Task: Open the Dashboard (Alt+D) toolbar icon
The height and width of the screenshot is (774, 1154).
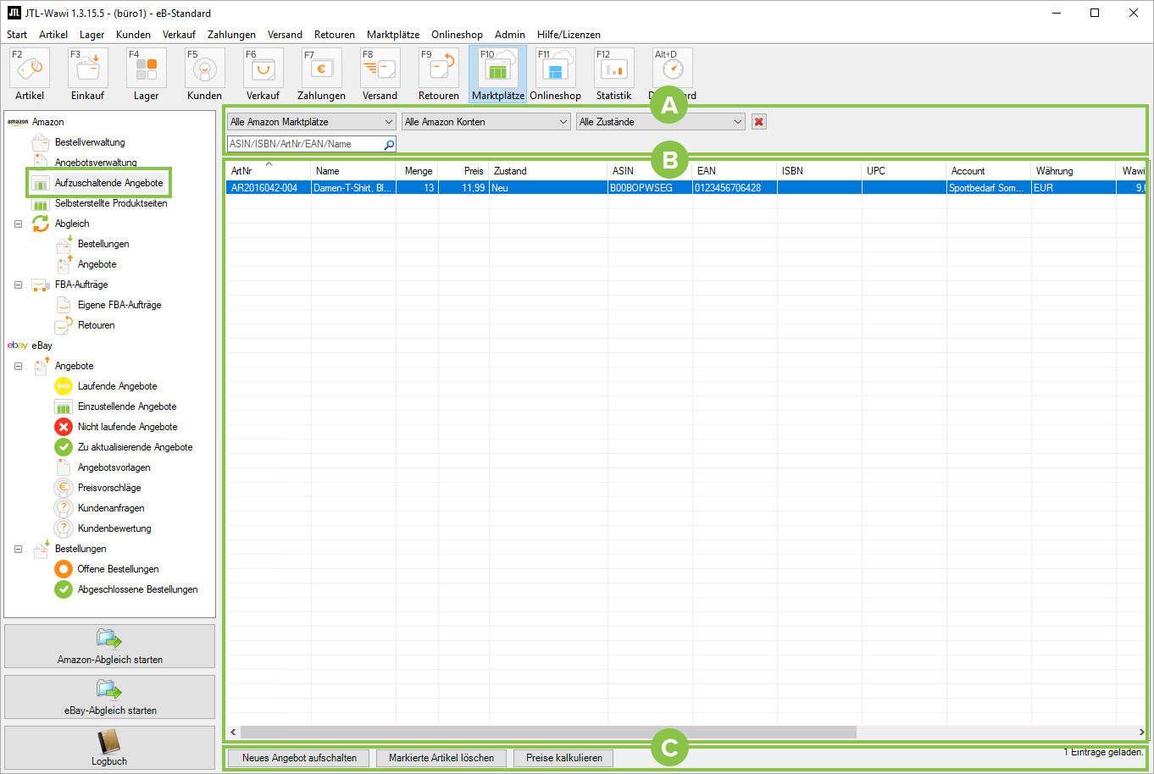Action: pos(673,69)
